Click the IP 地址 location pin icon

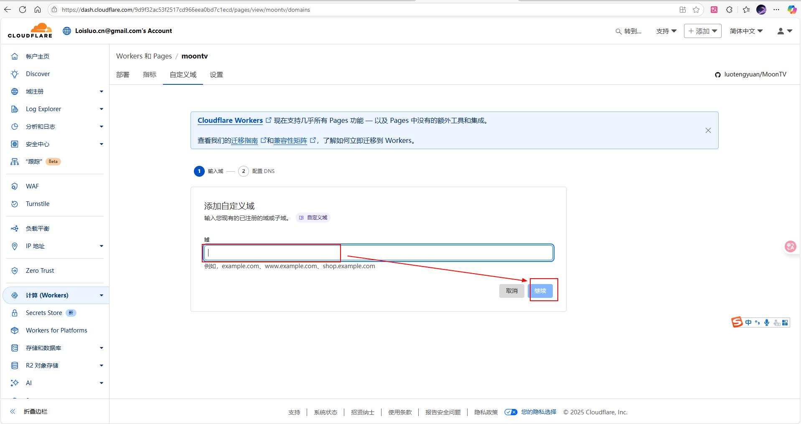(15, 246)
